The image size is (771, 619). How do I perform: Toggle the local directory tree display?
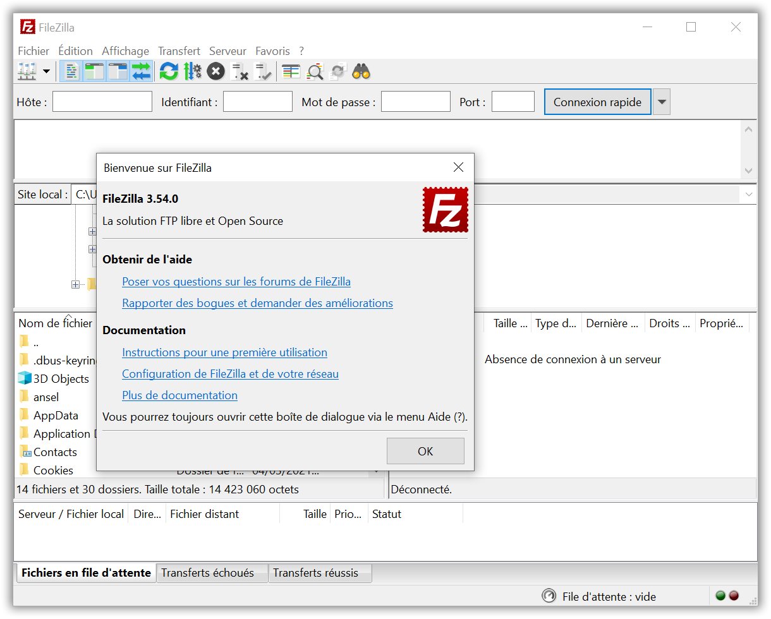[x=95, y=71]
